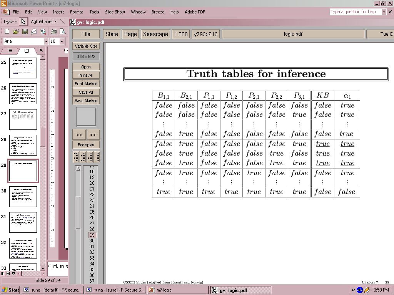
Task: Open the Arial font name dropdown
Action: point(46,41)
